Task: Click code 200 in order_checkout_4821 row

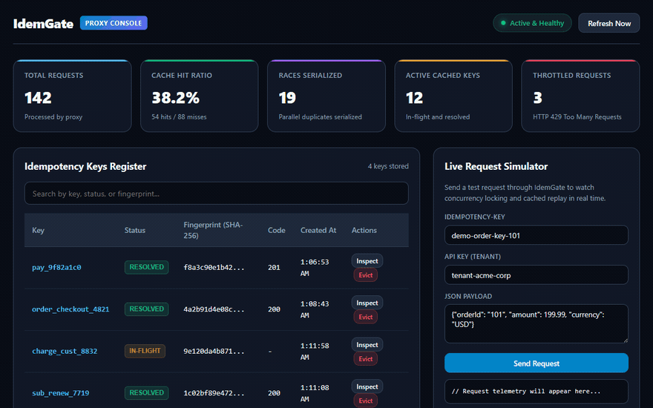Action: (274, 309)
